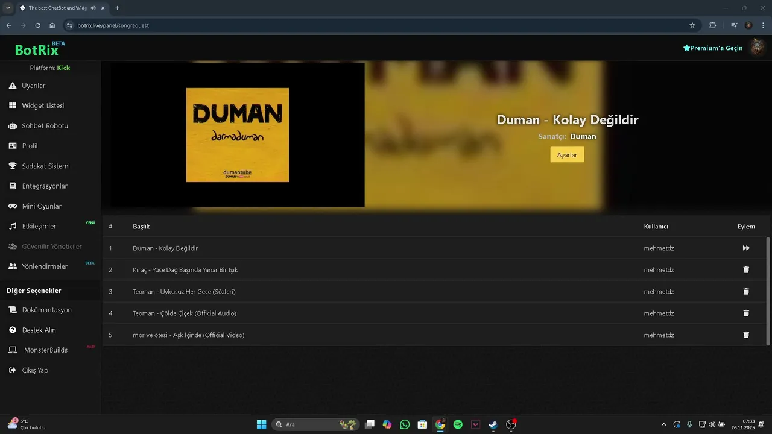This screenshot has width=772, height=434.
Task: Reload the botrix.live page
Action: click(x=37, y=25)
